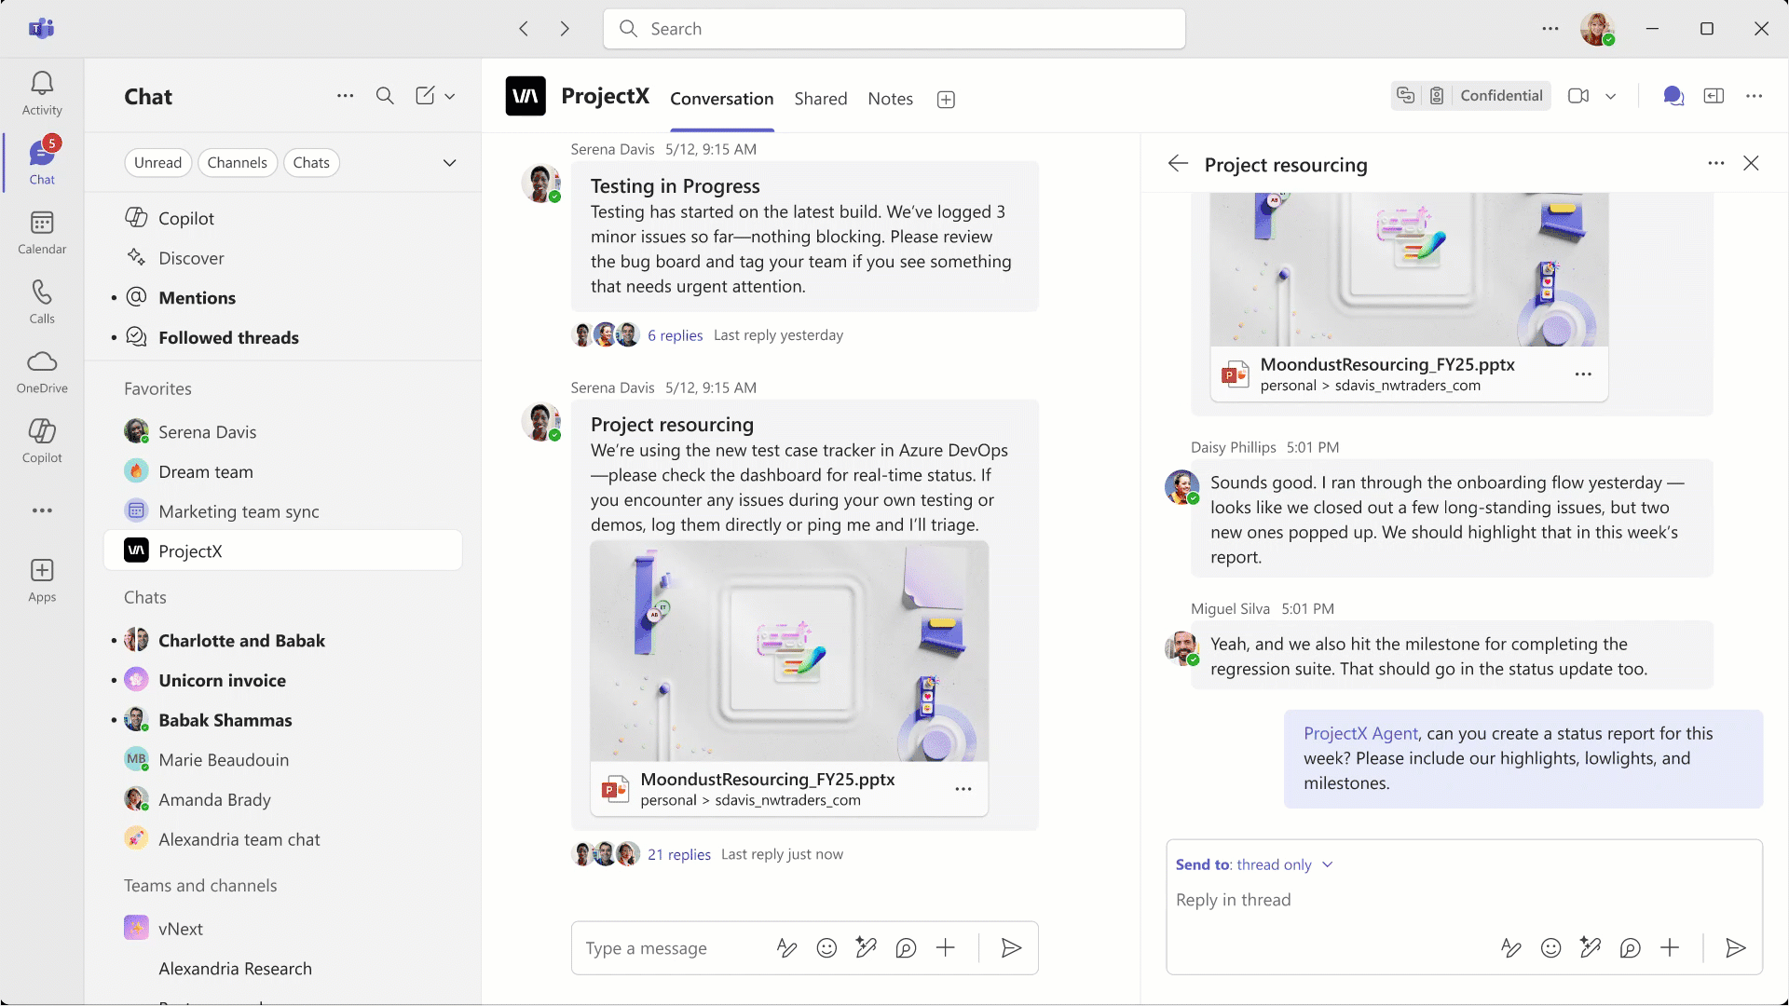Open OneDrive cloud icon in sidebar
The width and height of the screenshot is (1789, 1006).
tap(42, 372)
